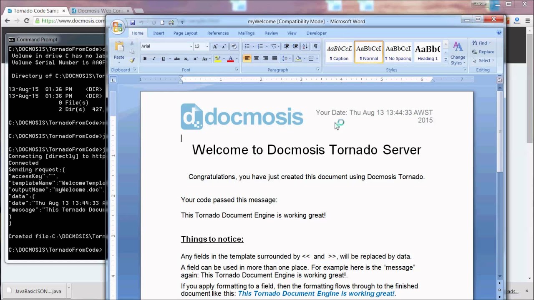The image size is (534, 300).
Task: Click the Paste clipboard icon
Action: [x=119, y=47]
